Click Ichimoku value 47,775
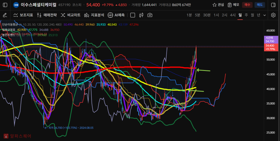Screen dimensions: 280x141 33,30
